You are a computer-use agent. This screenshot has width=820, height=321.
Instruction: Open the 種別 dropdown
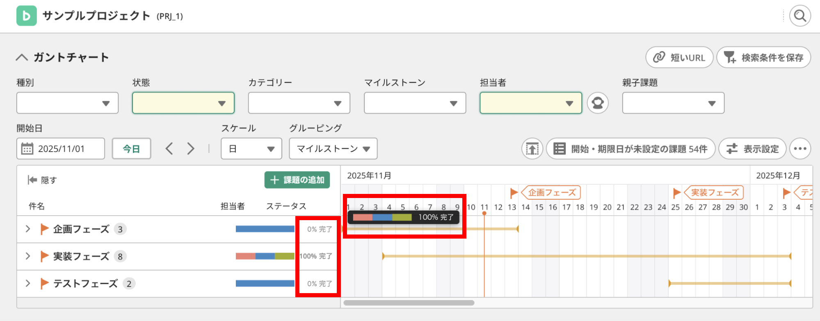point(67,103)
